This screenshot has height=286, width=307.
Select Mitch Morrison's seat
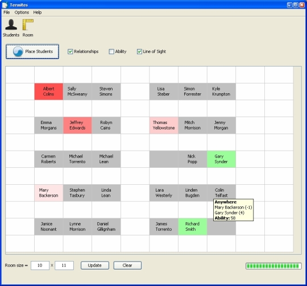tap(193, 125)
